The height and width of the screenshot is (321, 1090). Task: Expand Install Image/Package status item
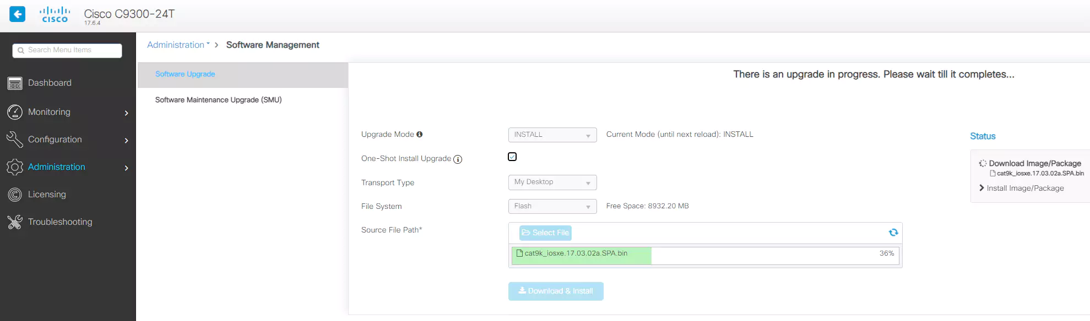tap(1024, 188)
